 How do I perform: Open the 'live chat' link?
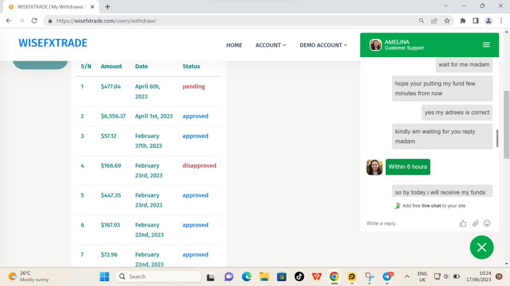coord(431,205)
